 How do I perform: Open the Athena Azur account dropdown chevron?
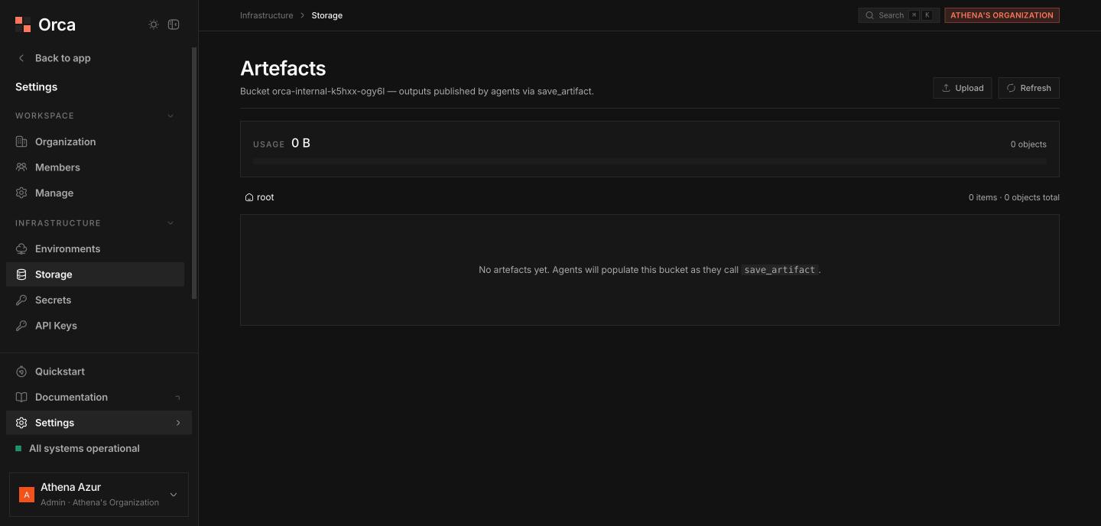174,495
